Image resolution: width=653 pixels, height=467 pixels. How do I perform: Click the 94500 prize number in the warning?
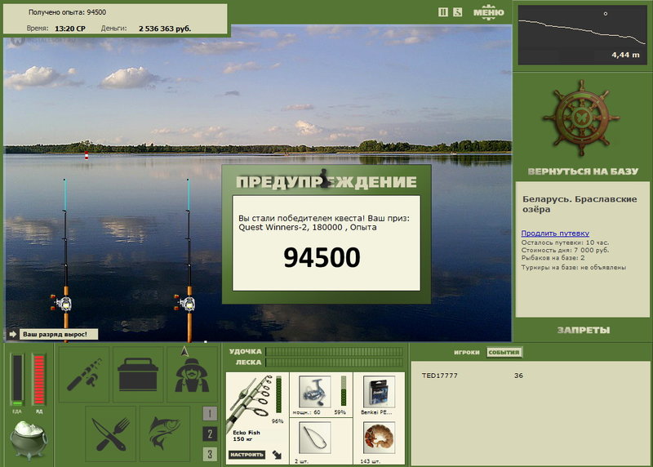tap(322, 257)
